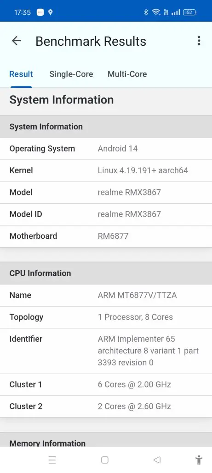
Task: Select the Result tab
Action: (21, 74)
